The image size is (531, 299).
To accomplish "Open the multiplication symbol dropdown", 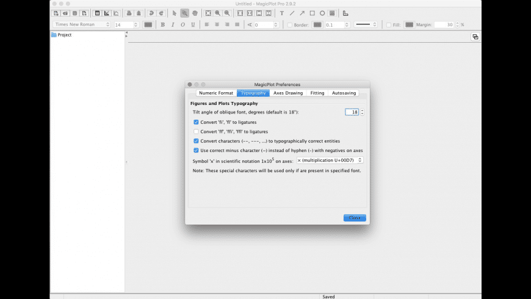I will (330, 160).
